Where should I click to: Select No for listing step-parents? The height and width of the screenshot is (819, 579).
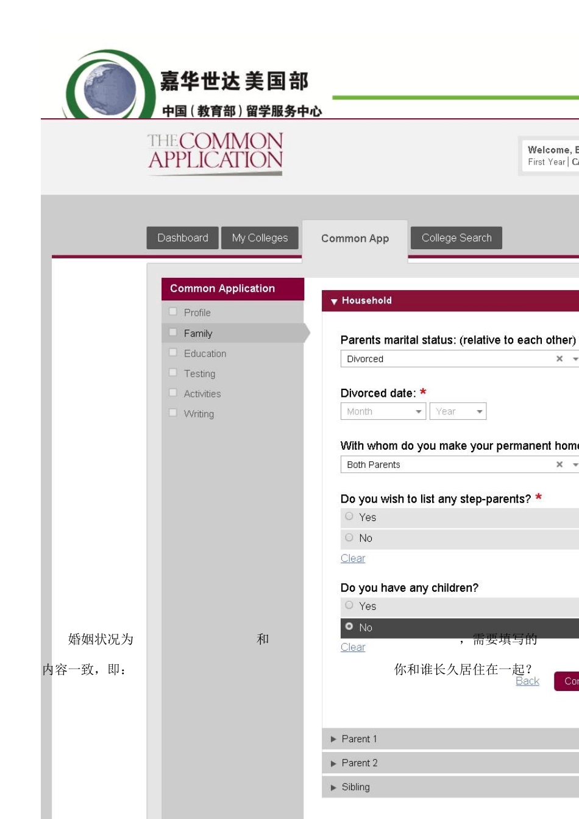[349, 537]
